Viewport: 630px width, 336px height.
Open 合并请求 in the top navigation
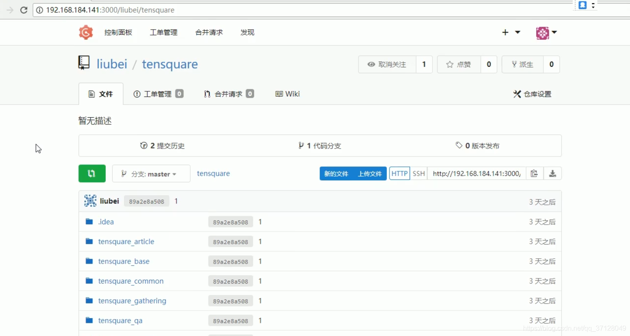tap(209, 33)
